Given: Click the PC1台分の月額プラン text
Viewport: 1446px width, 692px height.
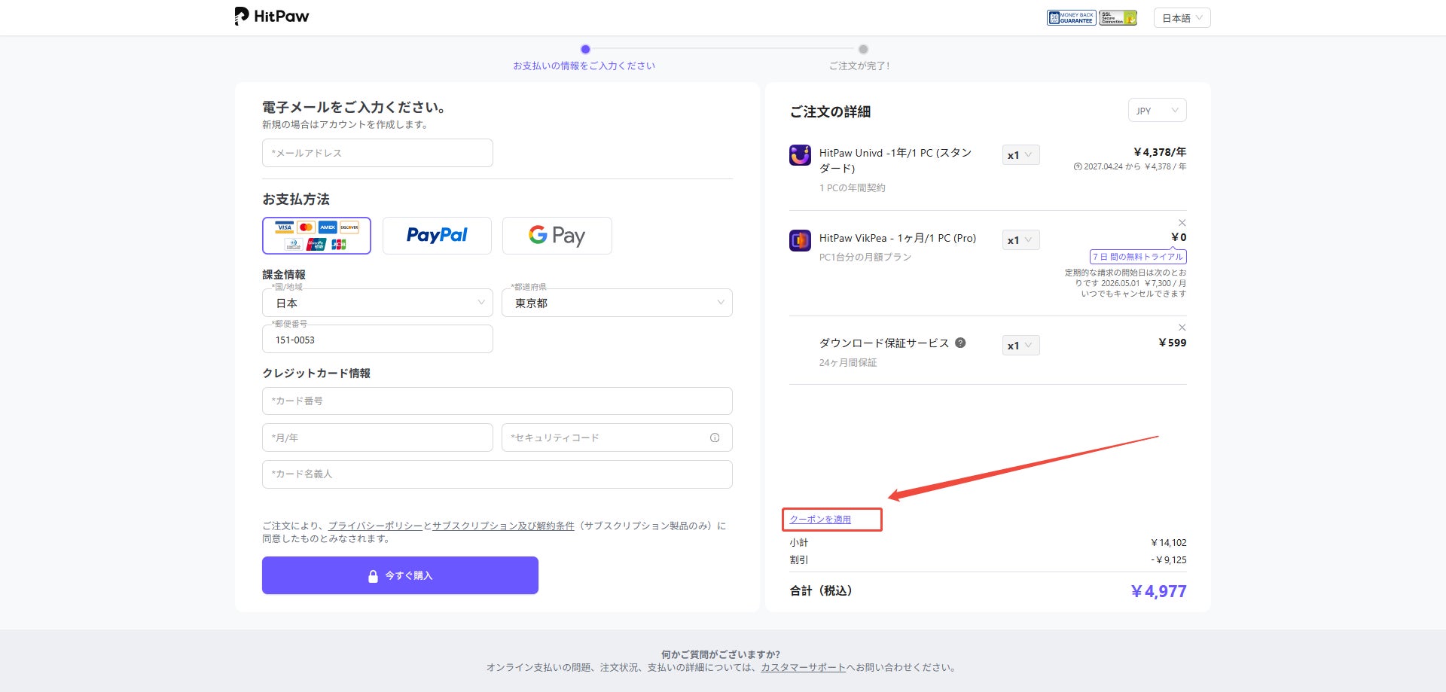Looking at the screenshot, I should (865, 258).
